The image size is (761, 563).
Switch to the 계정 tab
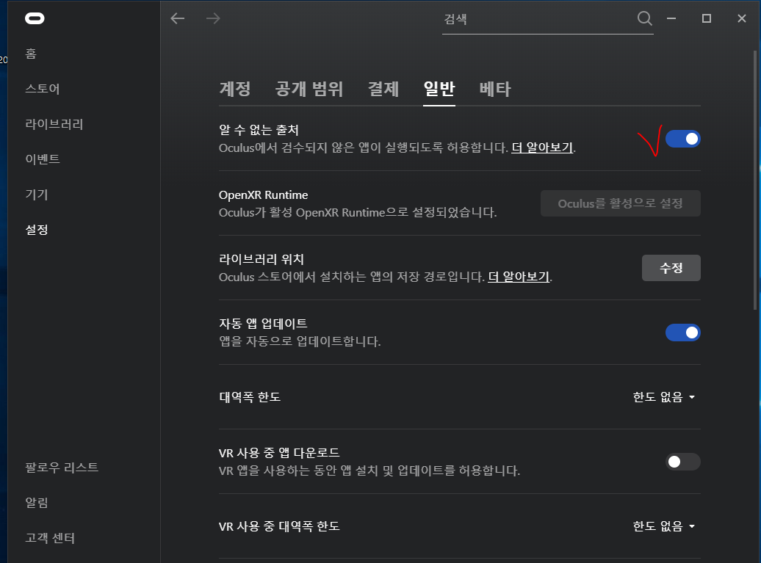point(235,89)
